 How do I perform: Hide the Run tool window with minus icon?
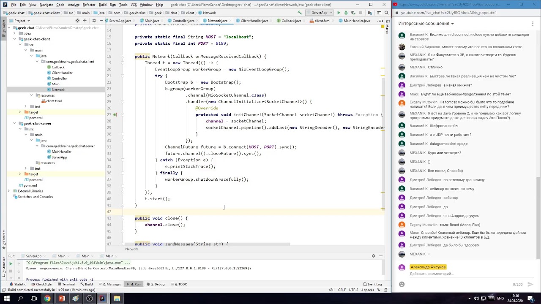[x=380, y=256]
